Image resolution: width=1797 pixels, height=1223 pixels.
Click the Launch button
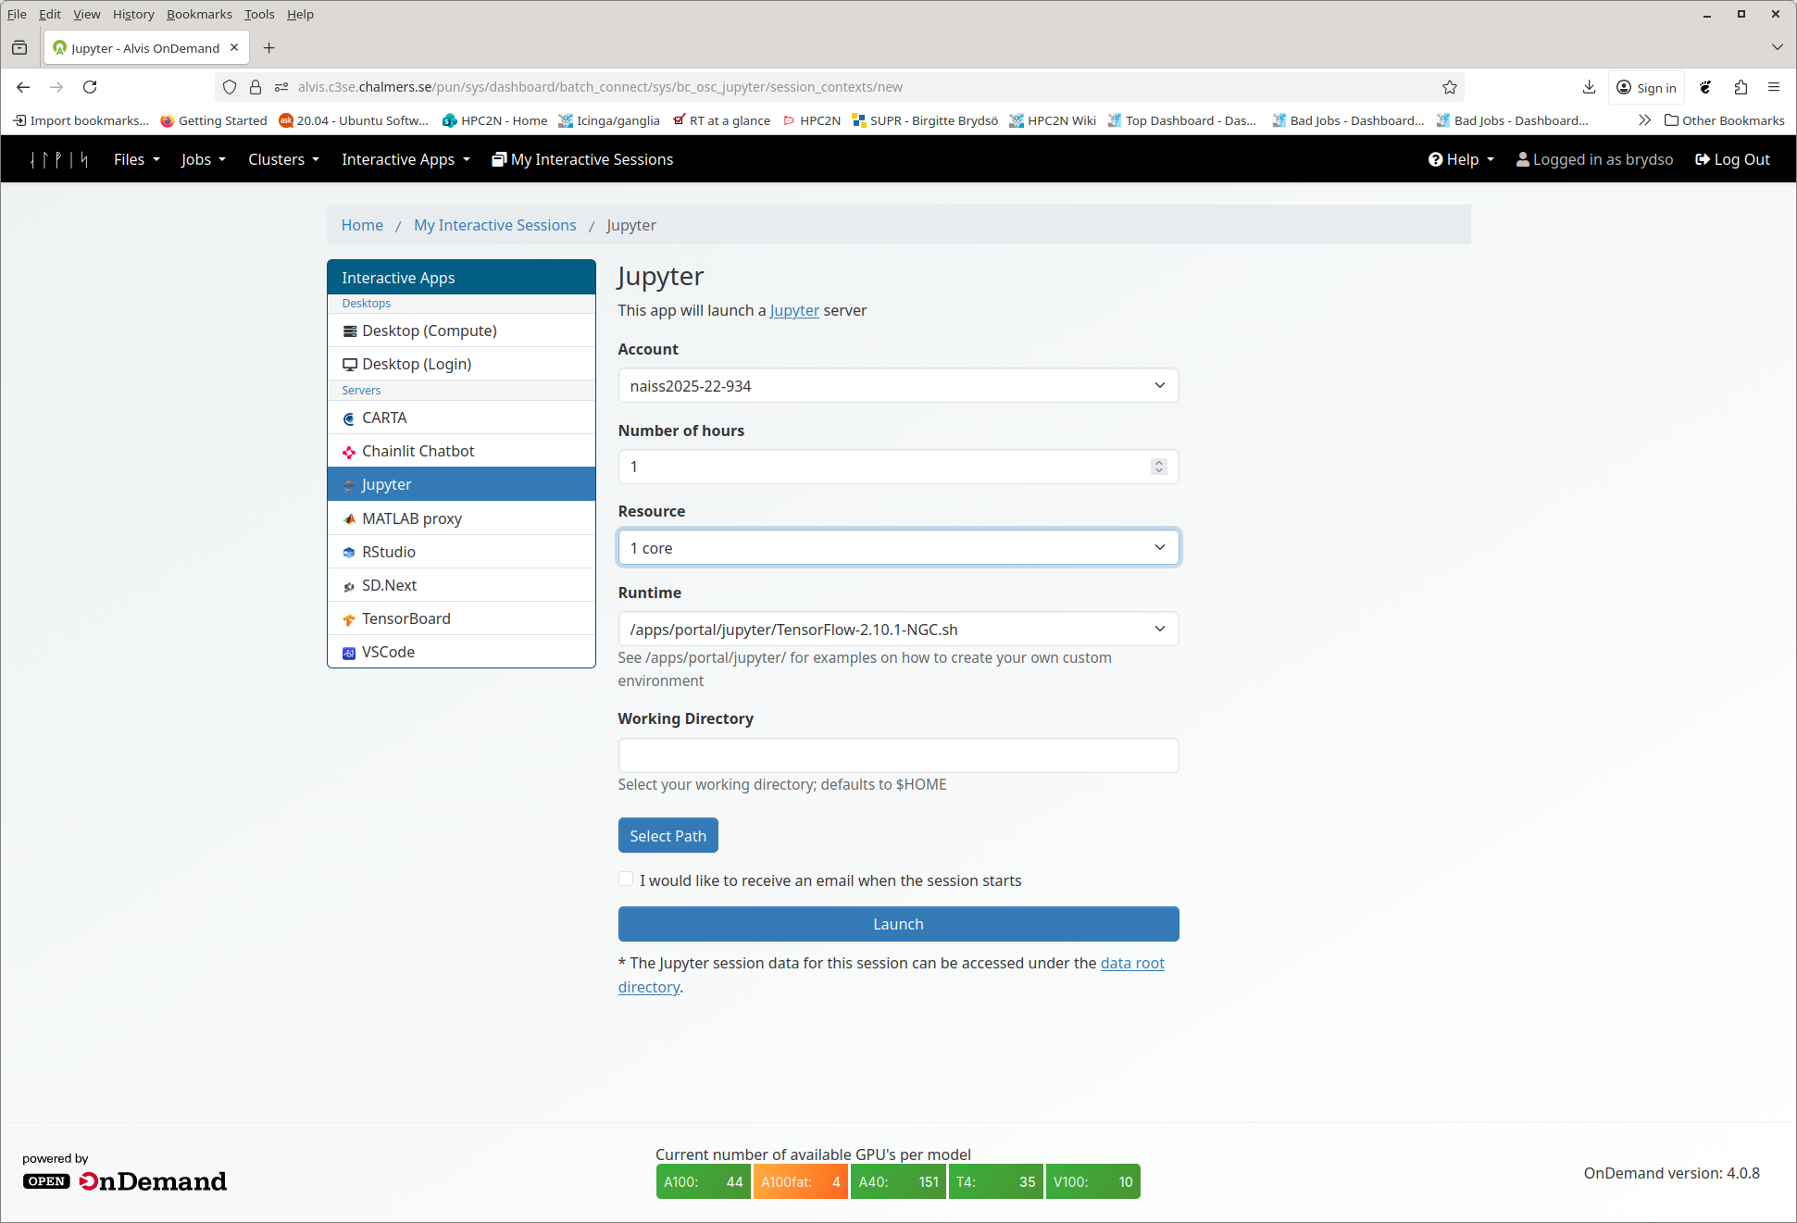point(897,924)
